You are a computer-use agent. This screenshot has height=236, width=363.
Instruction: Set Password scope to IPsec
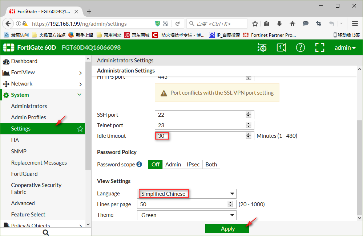coord(193,165)
